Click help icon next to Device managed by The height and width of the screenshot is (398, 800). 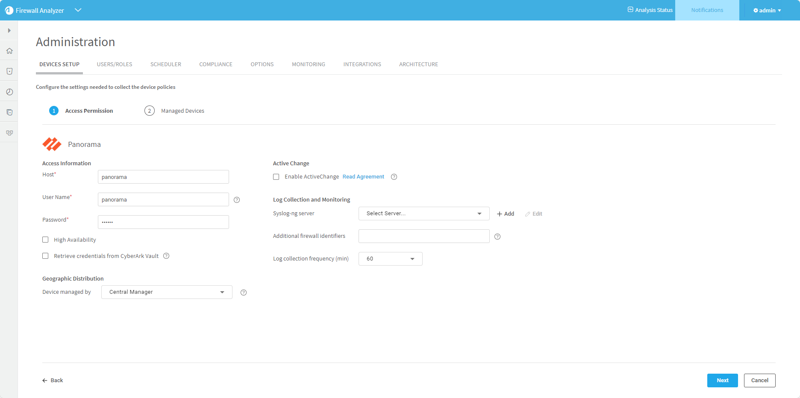(244, 293)
